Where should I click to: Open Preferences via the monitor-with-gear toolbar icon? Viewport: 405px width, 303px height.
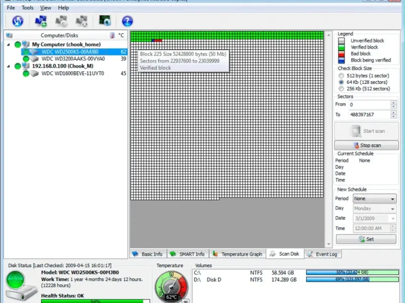tap(105, 21)
